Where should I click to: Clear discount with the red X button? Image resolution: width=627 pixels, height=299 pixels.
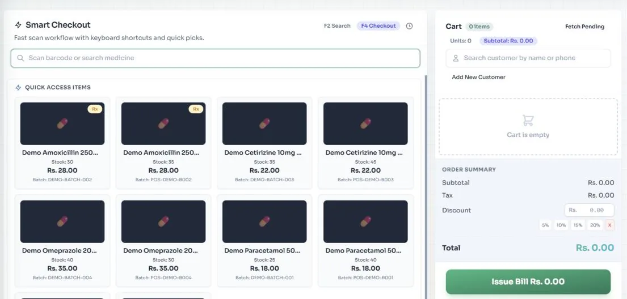click(x=609, y=225)
